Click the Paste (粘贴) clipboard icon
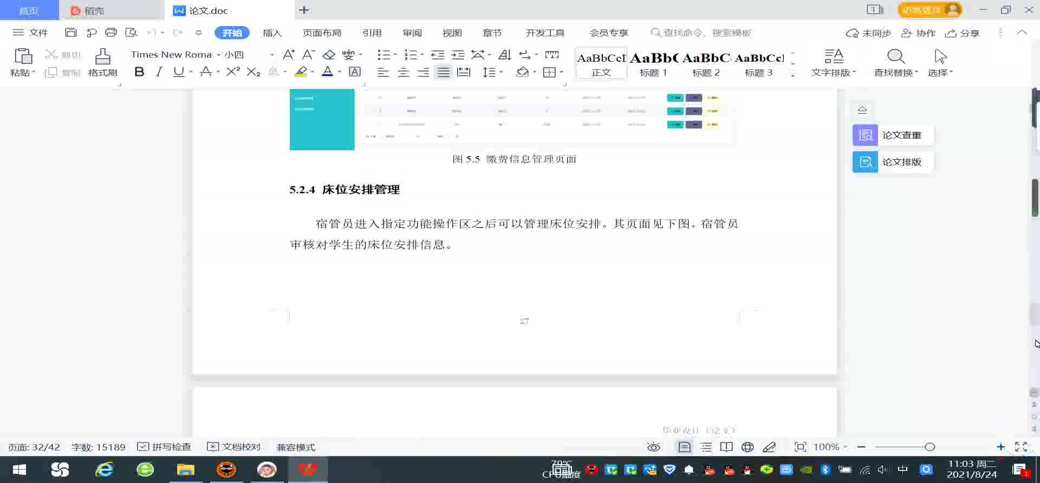Viewport: 1040px width, 483px height. 23,56
